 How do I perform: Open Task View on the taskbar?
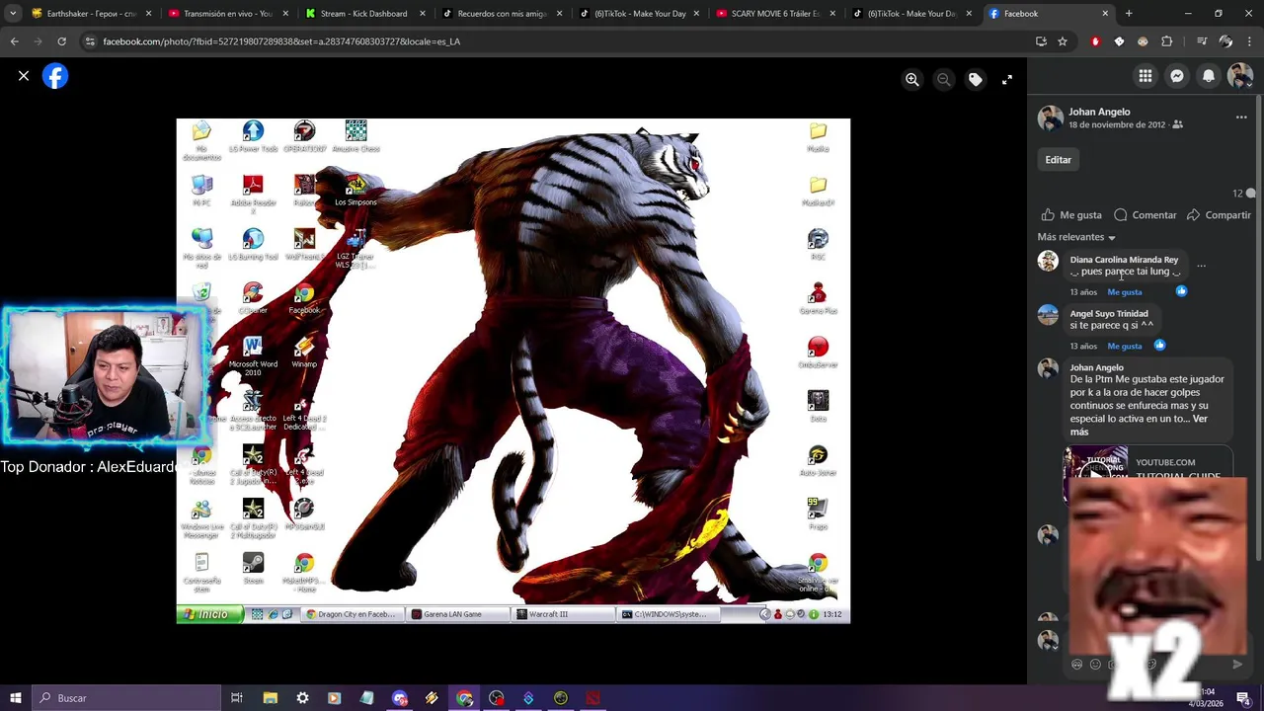237,698
